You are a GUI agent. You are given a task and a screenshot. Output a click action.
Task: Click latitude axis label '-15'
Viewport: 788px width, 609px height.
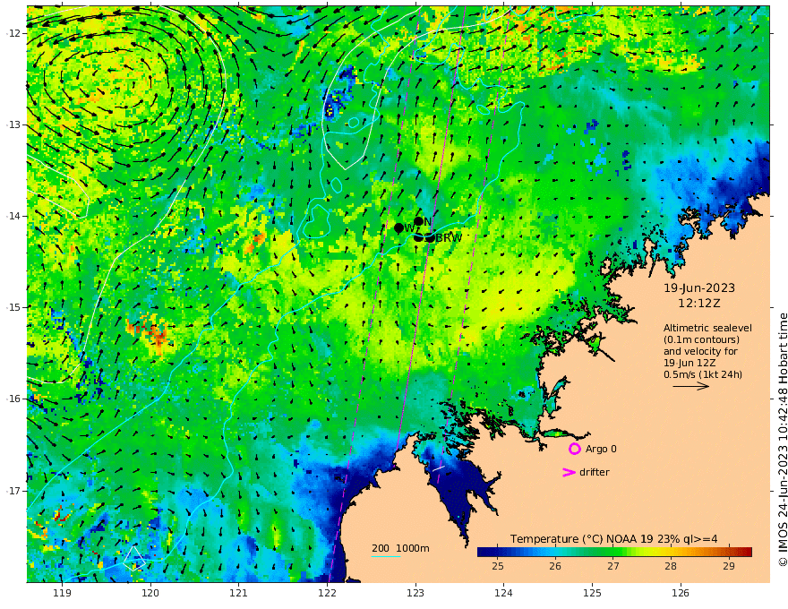point(13,307)
